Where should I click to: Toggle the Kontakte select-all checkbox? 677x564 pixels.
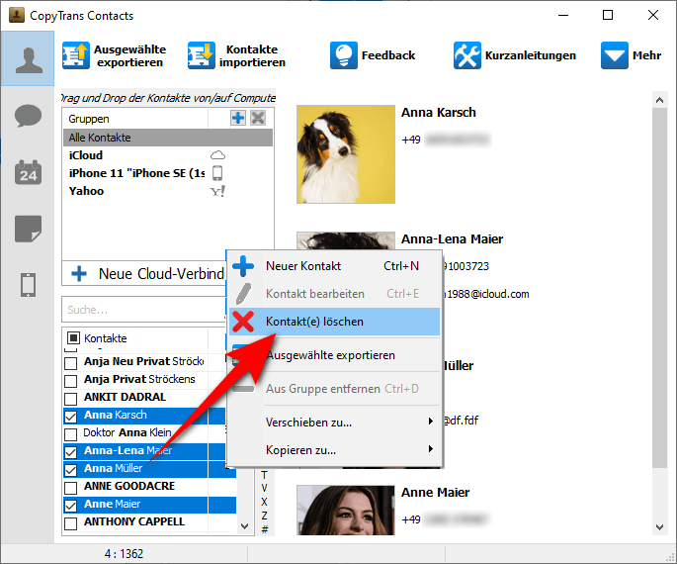pos(74,338)
